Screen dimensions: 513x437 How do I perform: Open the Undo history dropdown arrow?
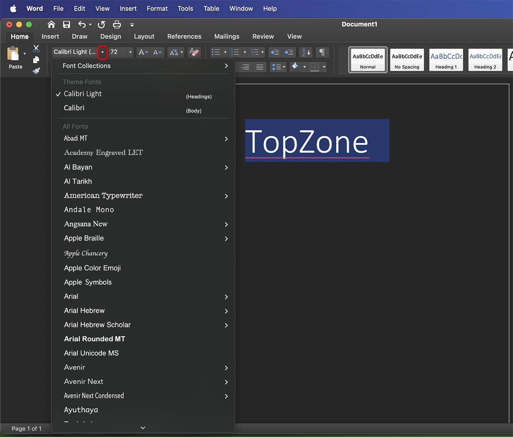(x=90, y=24)
